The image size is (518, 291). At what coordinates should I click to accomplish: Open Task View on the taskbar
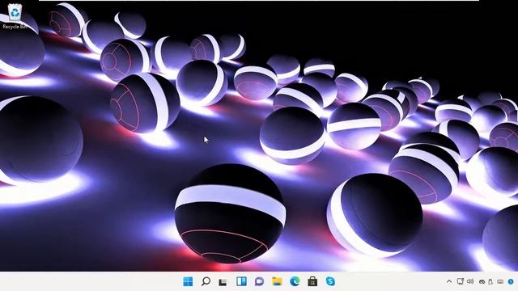(x=223, y=282)
